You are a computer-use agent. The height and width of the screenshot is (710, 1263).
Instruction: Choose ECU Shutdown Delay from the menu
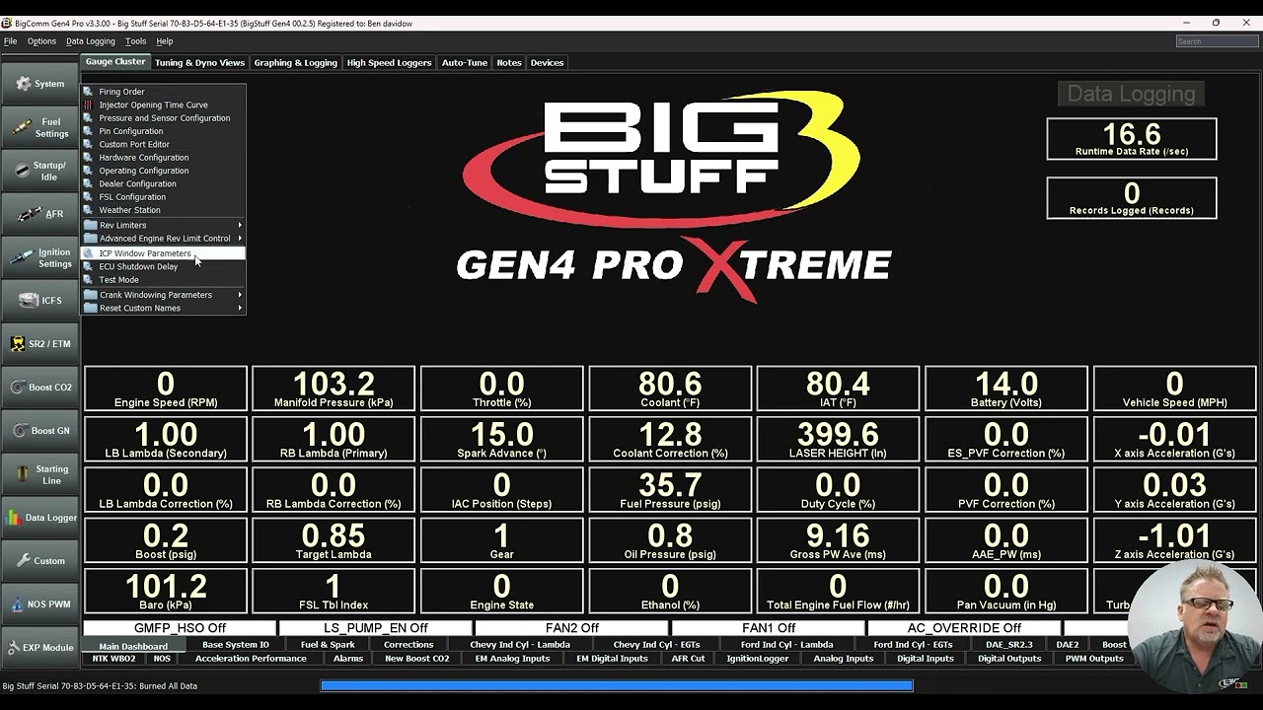coord(163,266)
